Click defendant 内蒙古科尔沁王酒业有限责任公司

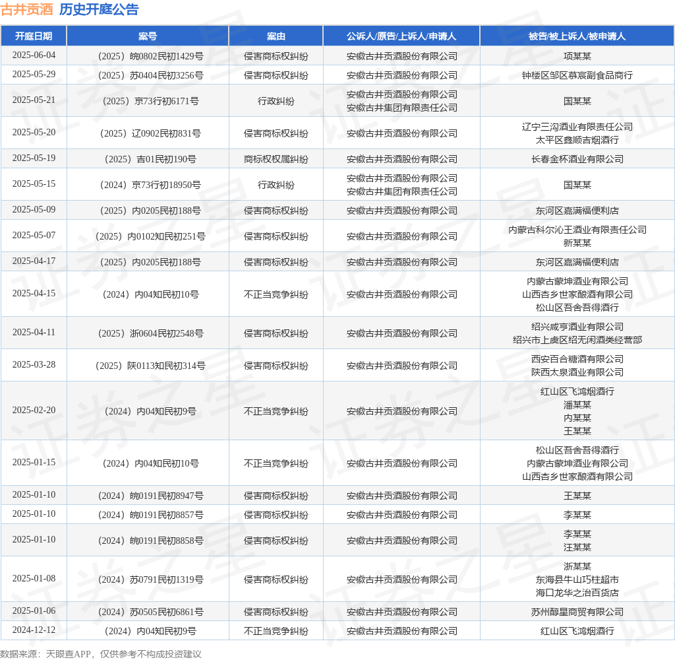pyautogui.click(x=577, y=230)
